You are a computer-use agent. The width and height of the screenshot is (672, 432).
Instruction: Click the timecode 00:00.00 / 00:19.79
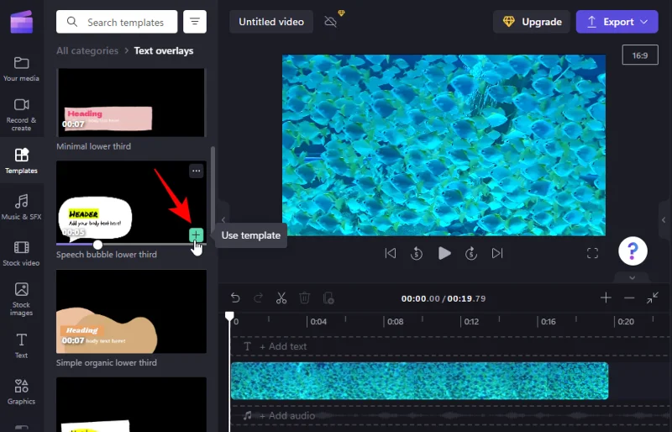tap(444, 298)
